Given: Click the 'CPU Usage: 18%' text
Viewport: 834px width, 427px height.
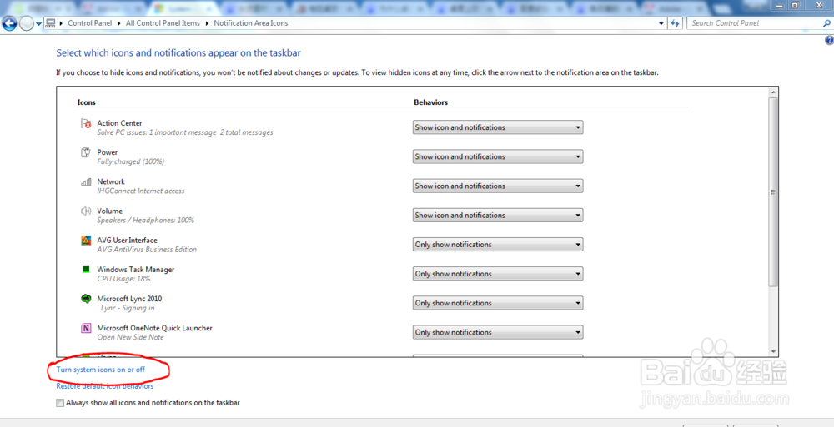Looking at the screenshot, I should point(123,279).
